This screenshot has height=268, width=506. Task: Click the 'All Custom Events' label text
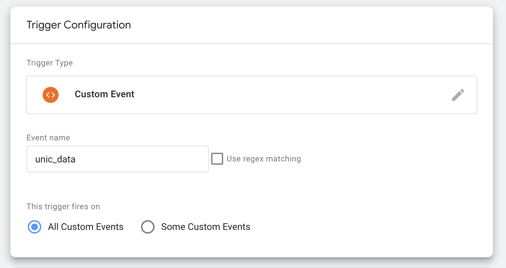(x=85, y=227)
